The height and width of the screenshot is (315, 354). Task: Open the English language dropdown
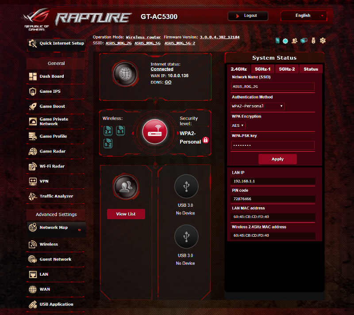tap(304, 15)
